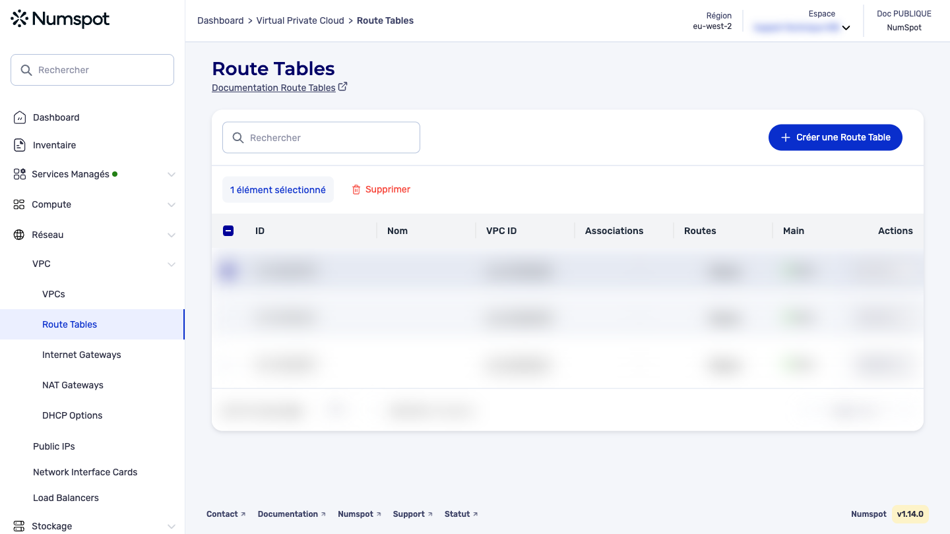The width and height of the screenshot is (950, 534).
Task: Click the Région eu-west-2 indicator
Action: point(712,21)
